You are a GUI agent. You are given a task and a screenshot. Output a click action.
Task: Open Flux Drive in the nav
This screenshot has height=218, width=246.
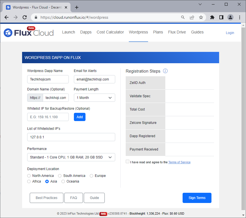pos(177,32)
